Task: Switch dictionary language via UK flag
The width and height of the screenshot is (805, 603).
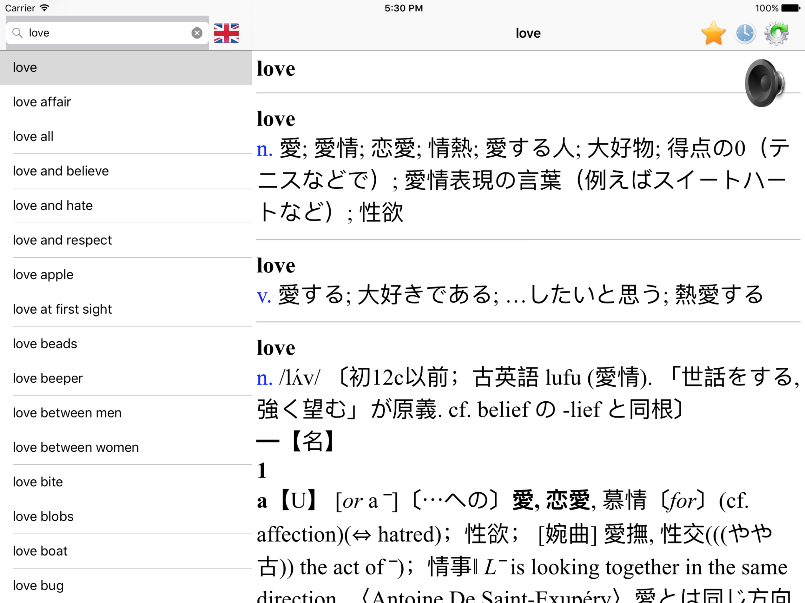Action: 226,34
